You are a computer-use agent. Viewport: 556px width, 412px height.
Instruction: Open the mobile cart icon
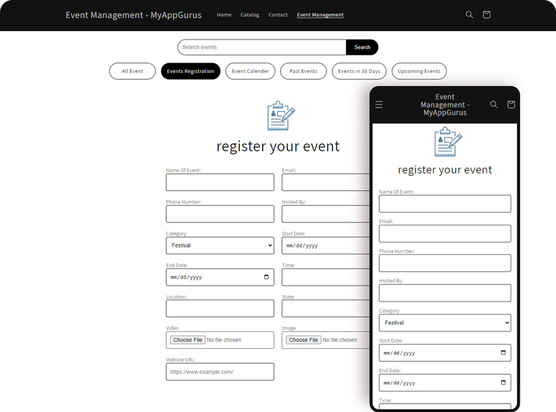[x=511, y=104]
